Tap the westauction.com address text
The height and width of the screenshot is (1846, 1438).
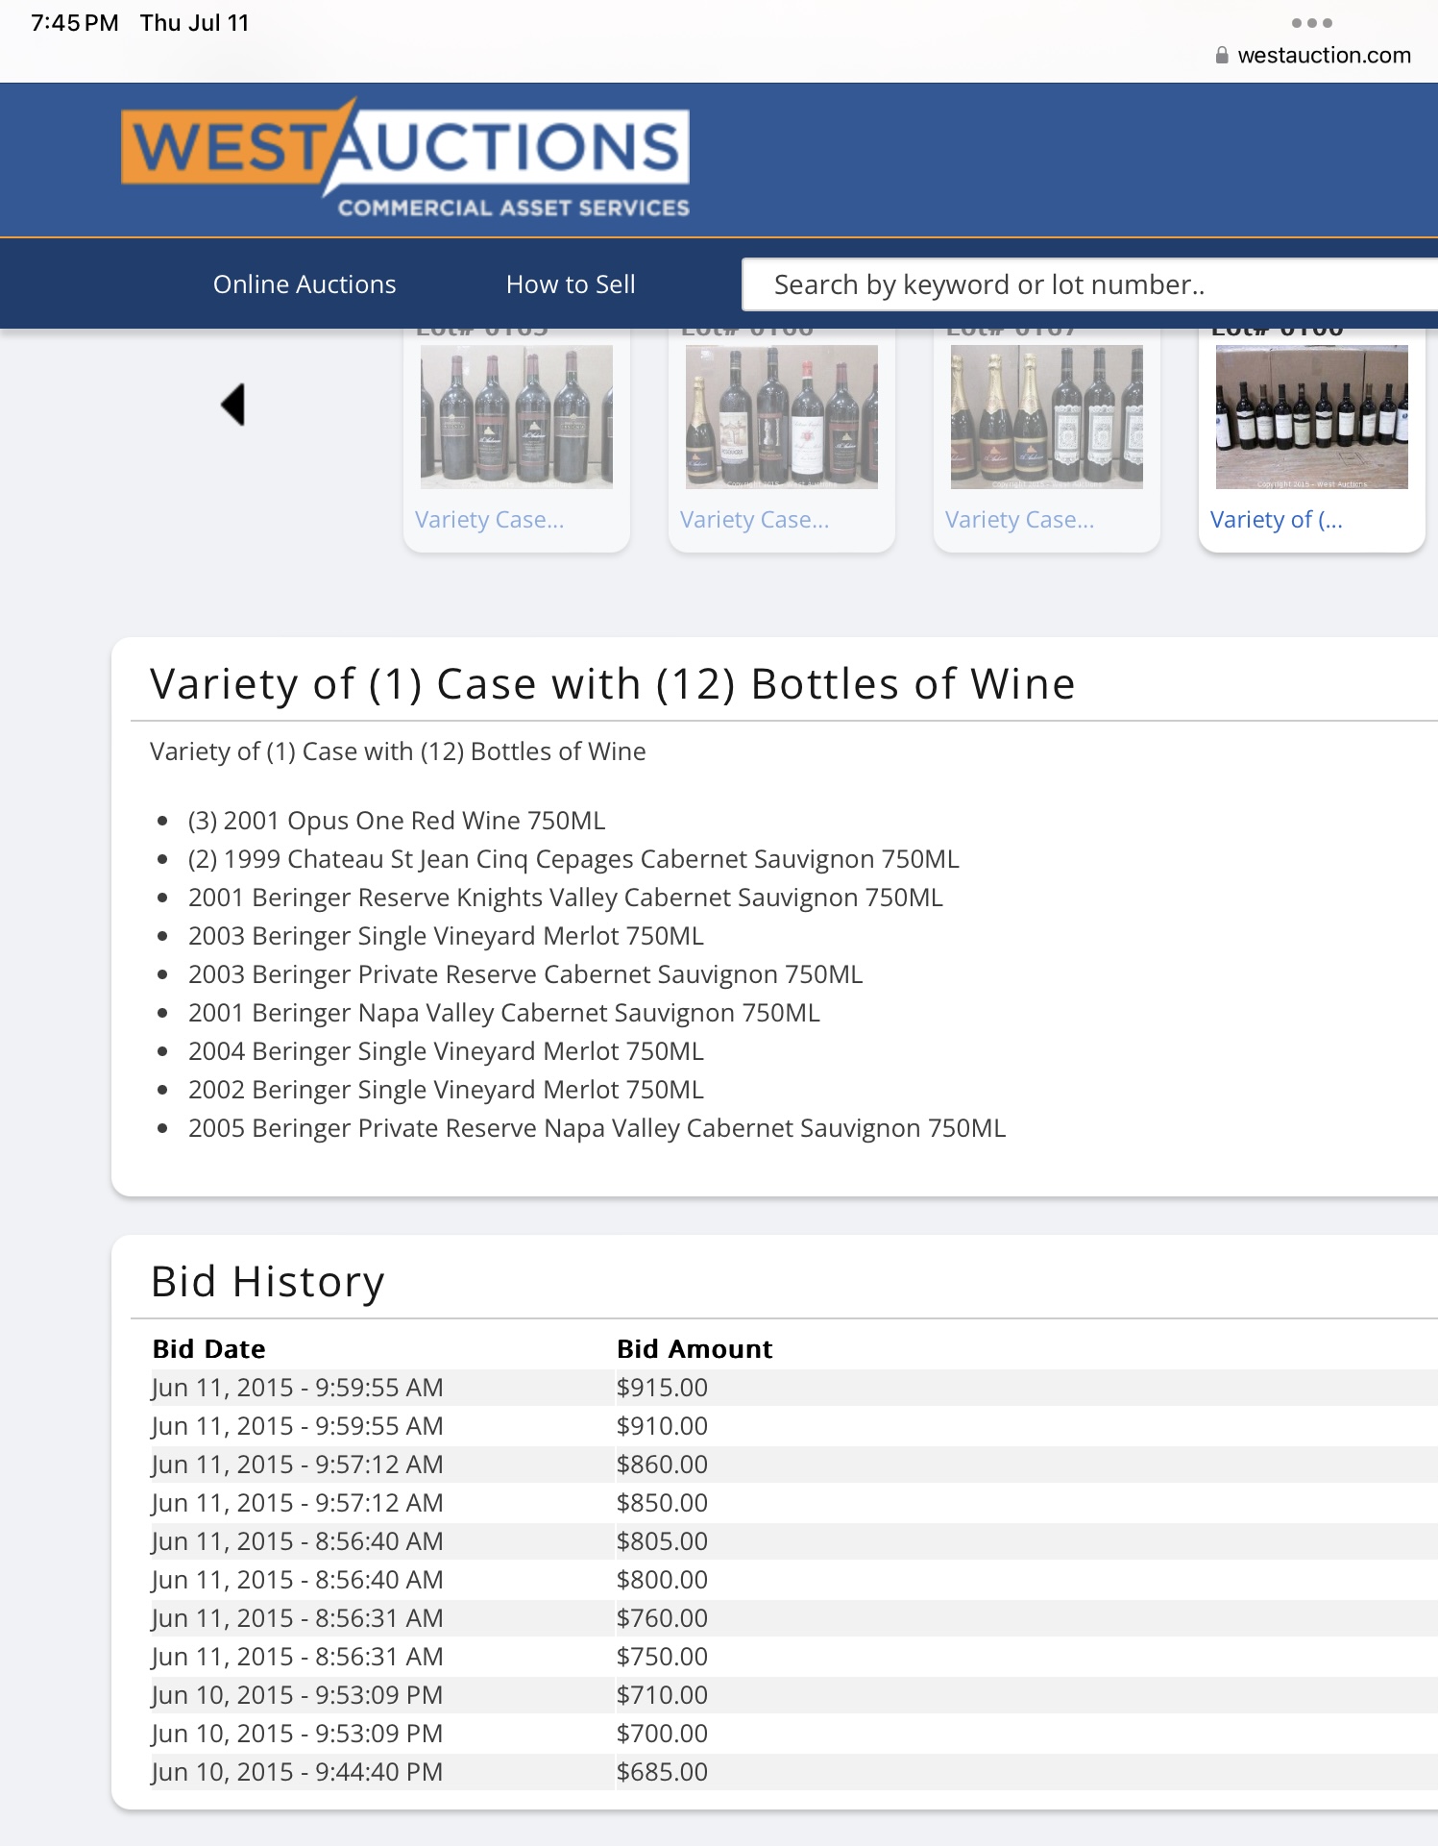pos(1324,56)
